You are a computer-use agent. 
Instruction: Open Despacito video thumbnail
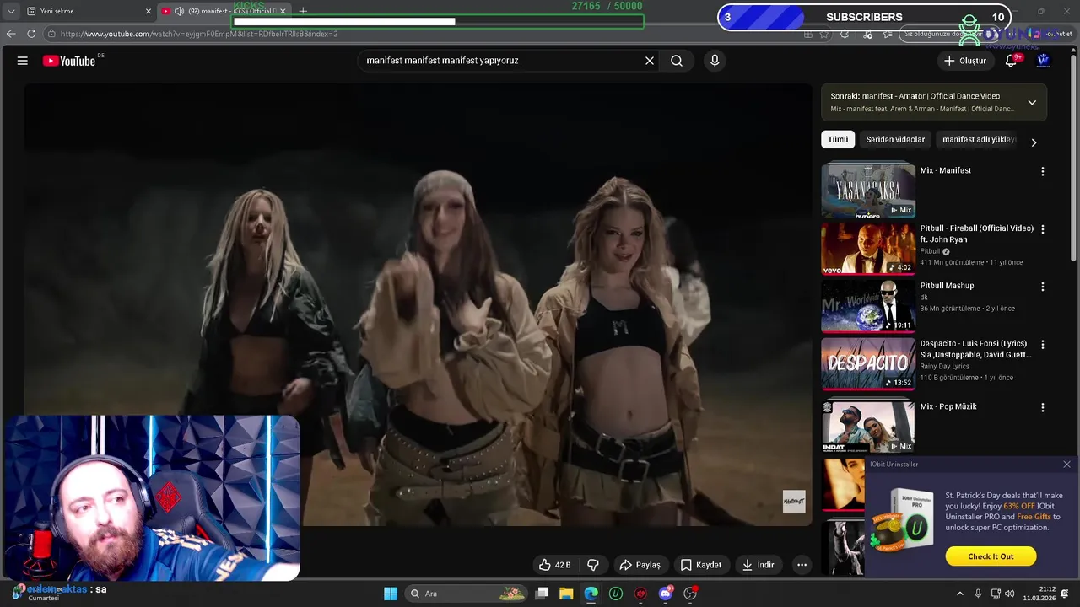point(868,364)
